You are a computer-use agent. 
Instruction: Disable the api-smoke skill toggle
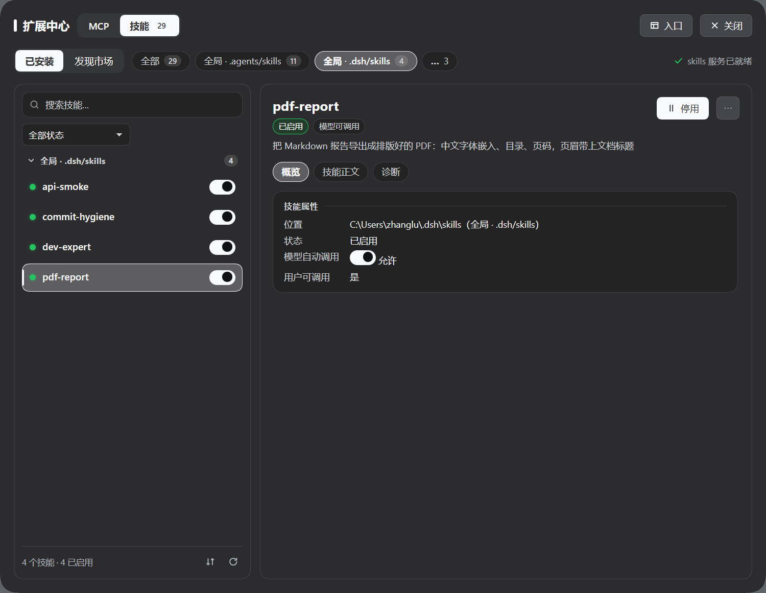(222, 187)
